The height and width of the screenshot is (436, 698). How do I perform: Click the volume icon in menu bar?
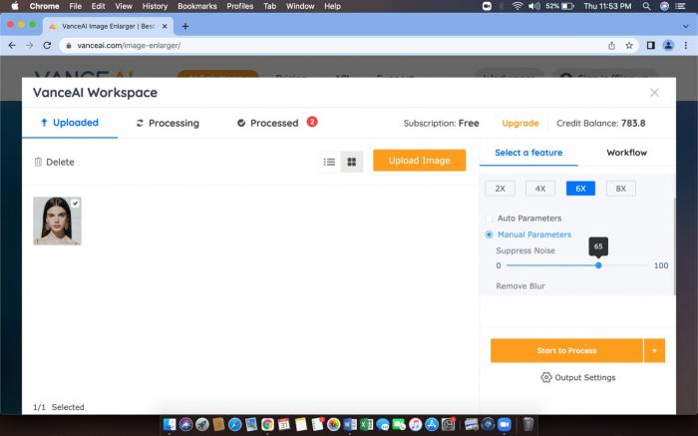point(534,6)
